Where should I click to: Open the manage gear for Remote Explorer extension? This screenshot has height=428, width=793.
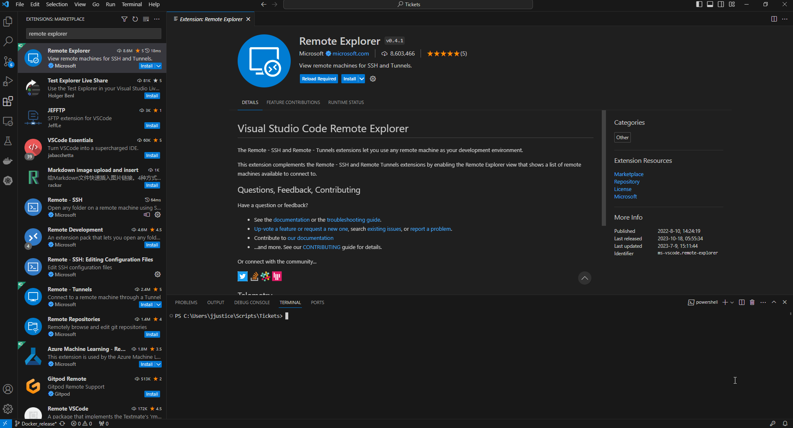pos(372,79)
